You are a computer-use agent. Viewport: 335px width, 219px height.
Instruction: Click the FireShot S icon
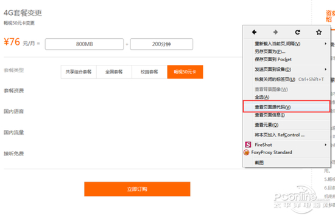tap(248, 145)
